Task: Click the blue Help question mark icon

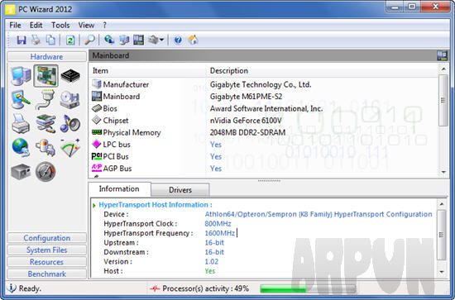Action: [x=178, y=40]
